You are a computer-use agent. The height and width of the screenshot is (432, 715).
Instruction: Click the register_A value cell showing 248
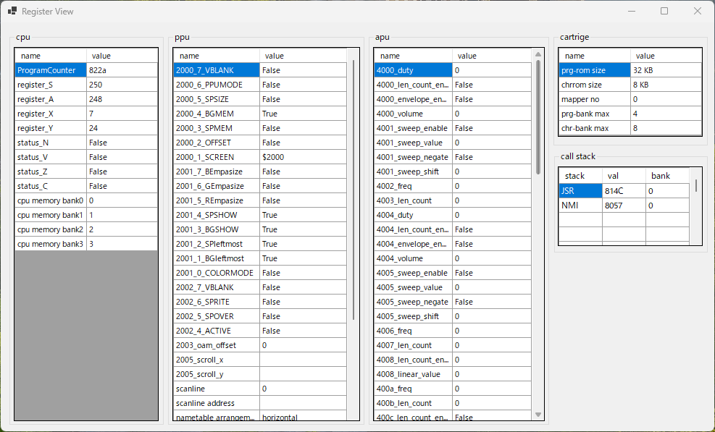click(x=121, y=99)
